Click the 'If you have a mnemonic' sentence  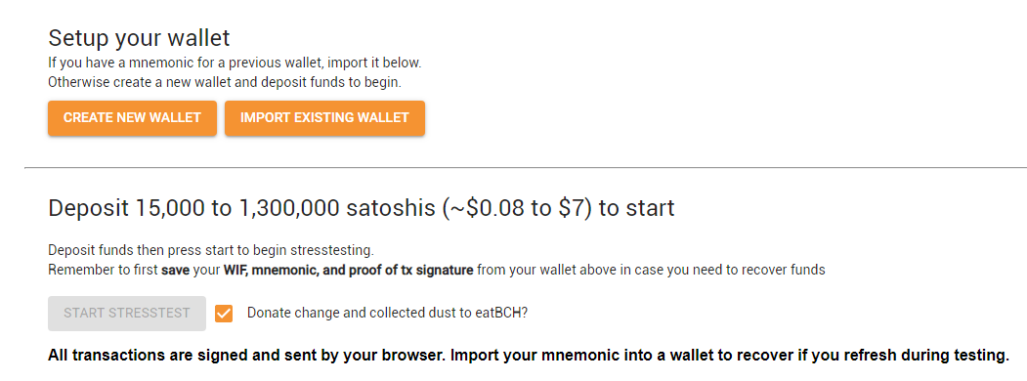coord(235,64)
